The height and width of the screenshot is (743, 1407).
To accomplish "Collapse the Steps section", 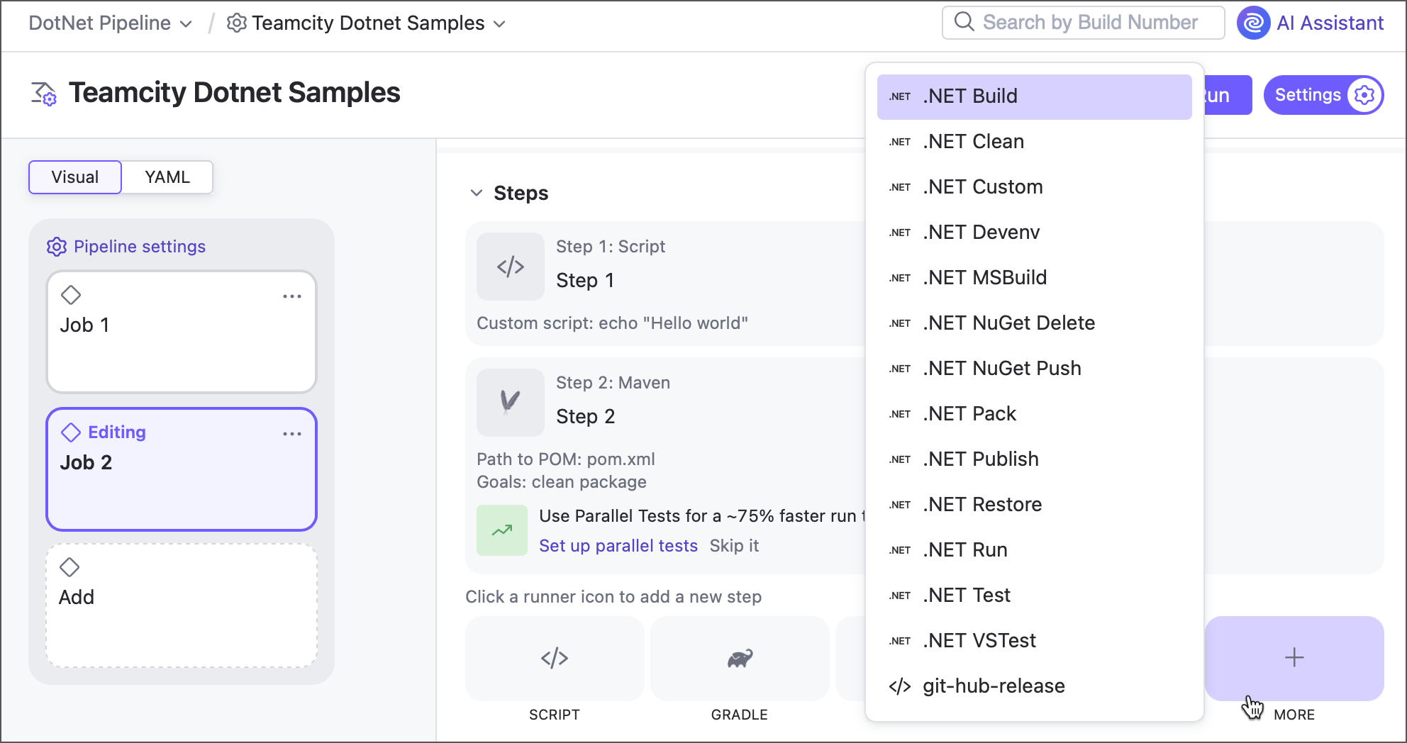I will click(x=477, y=193).
